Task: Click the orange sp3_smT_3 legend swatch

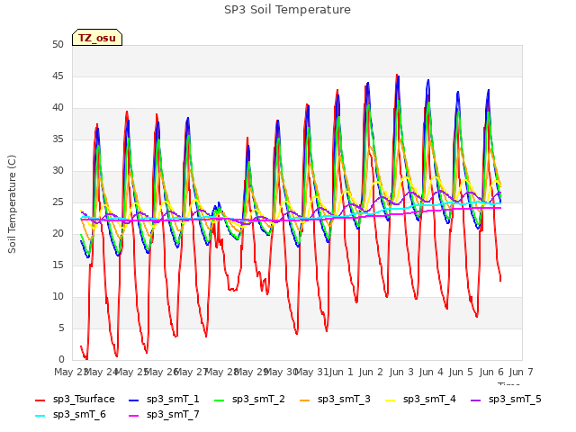Action: [305, 400]
